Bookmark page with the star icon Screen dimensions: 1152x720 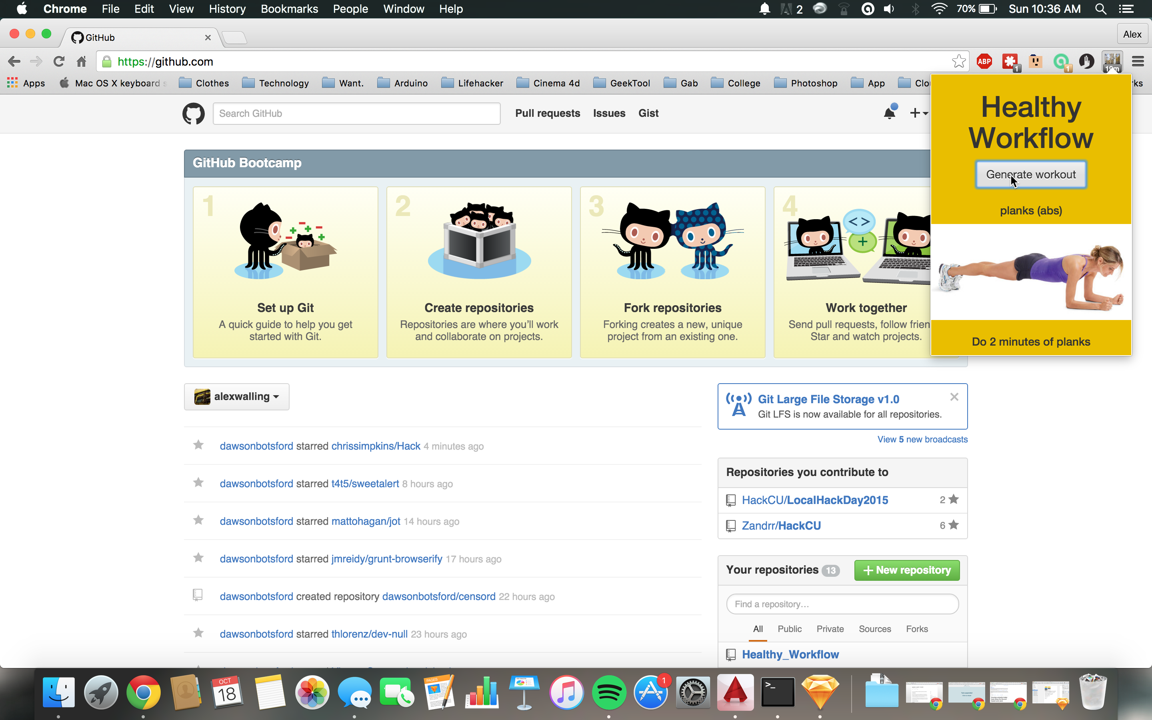(x=958, y=62)
